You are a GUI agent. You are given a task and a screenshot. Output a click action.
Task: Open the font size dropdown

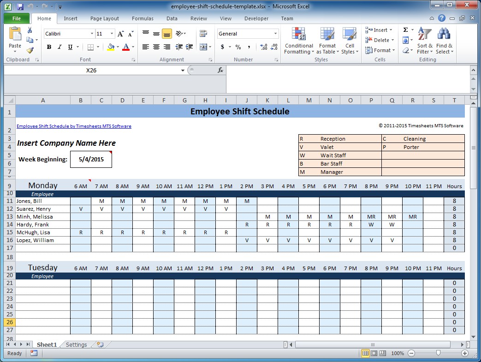[112, 34]
